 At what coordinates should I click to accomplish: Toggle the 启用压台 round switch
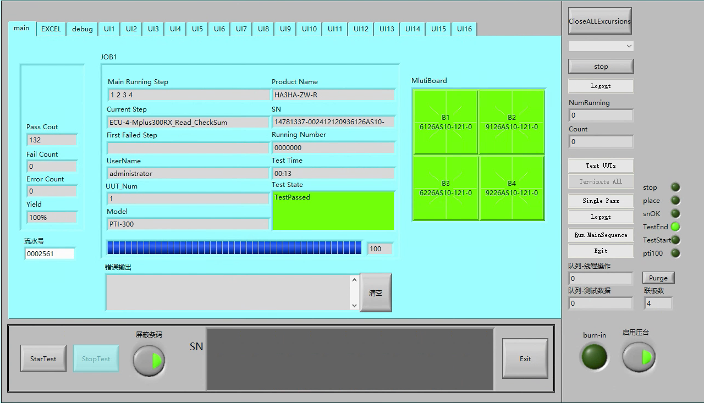pyautogui.click(x=639, y=357)
